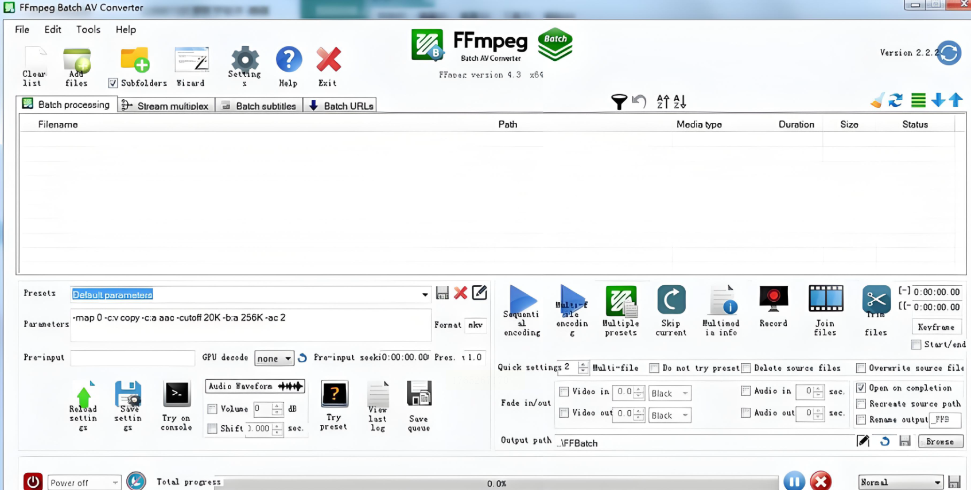Screen dimensions: 971x490
Task: Click the red Exit icon
Action: click(328, 60)
